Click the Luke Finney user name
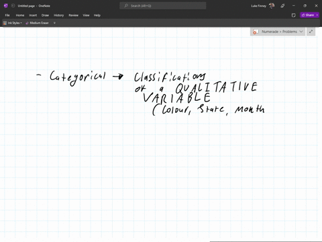The image size is (322, 242). point(259,6)
